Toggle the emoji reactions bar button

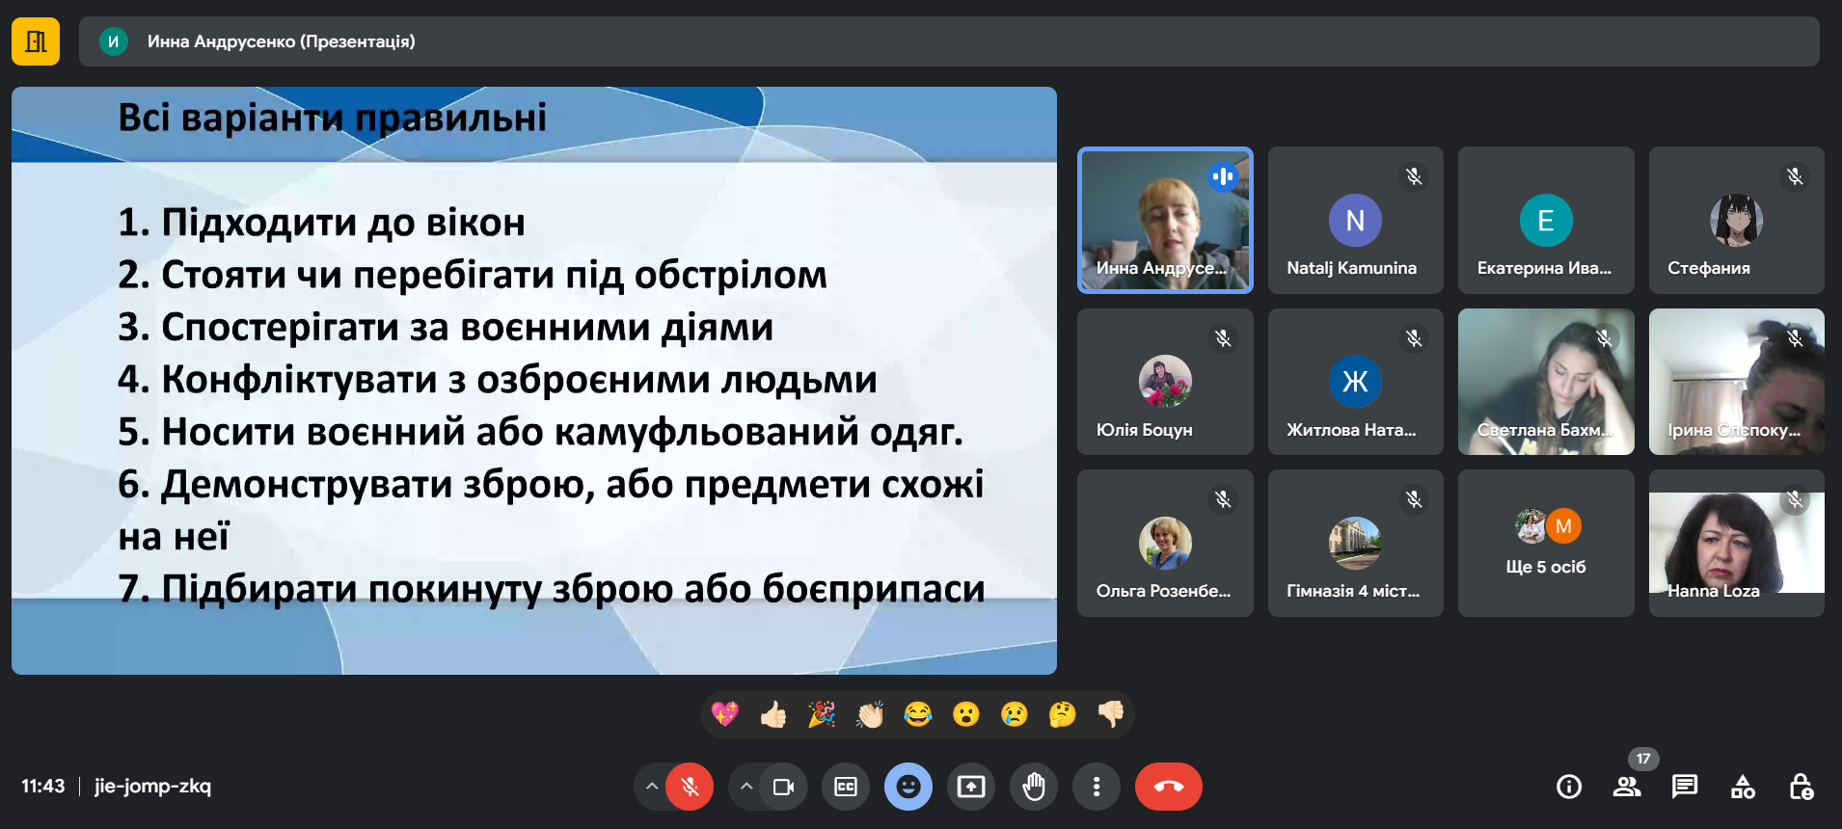pyautogui.click(x=908, y=787)
